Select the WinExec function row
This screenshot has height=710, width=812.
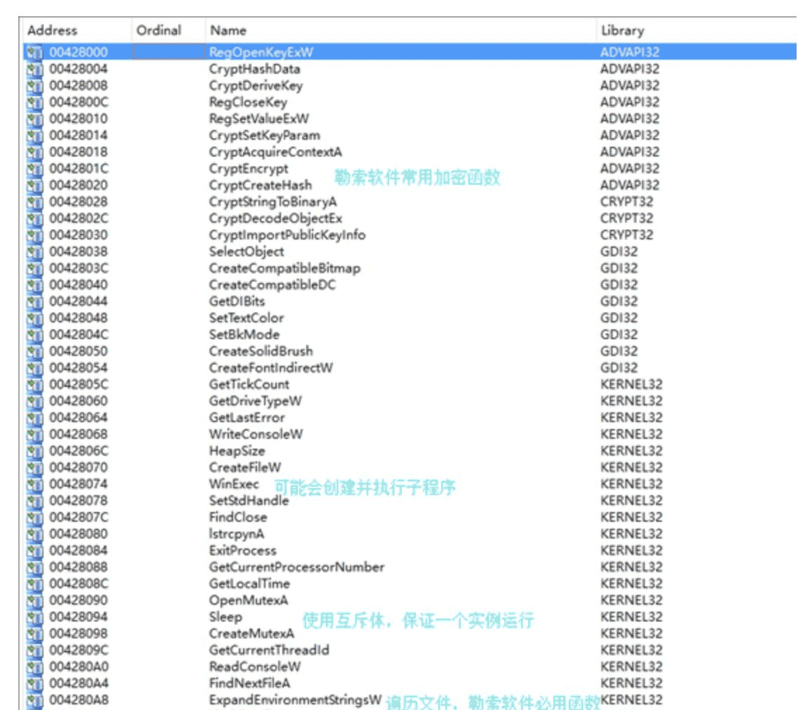coord(234,485)
